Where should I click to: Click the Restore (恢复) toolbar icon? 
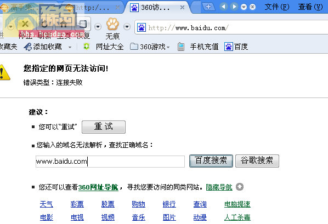click(83, 24)
